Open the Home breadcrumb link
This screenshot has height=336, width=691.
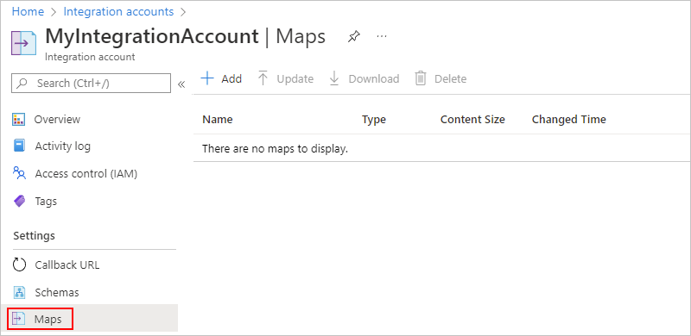point(28,12)
